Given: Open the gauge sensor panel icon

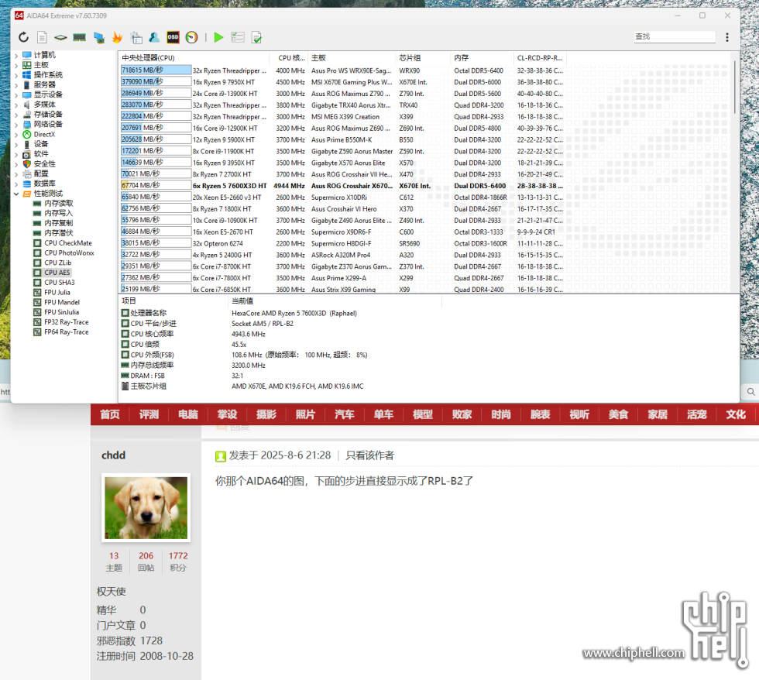Looking at the screenshot, I should point(192,37).
